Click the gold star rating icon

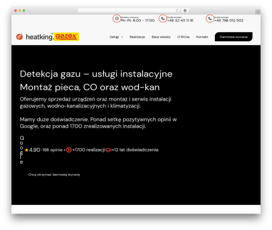27,150
